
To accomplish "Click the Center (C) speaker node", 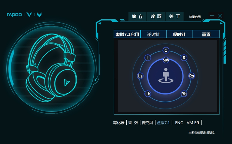I will point(166,50).
